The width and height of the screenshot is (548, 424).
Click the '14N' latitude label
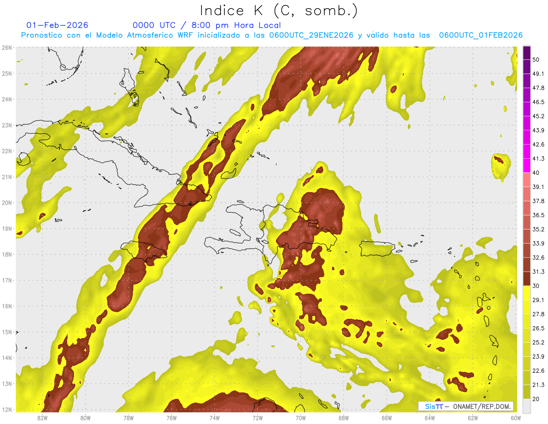(x=7, y=358)
